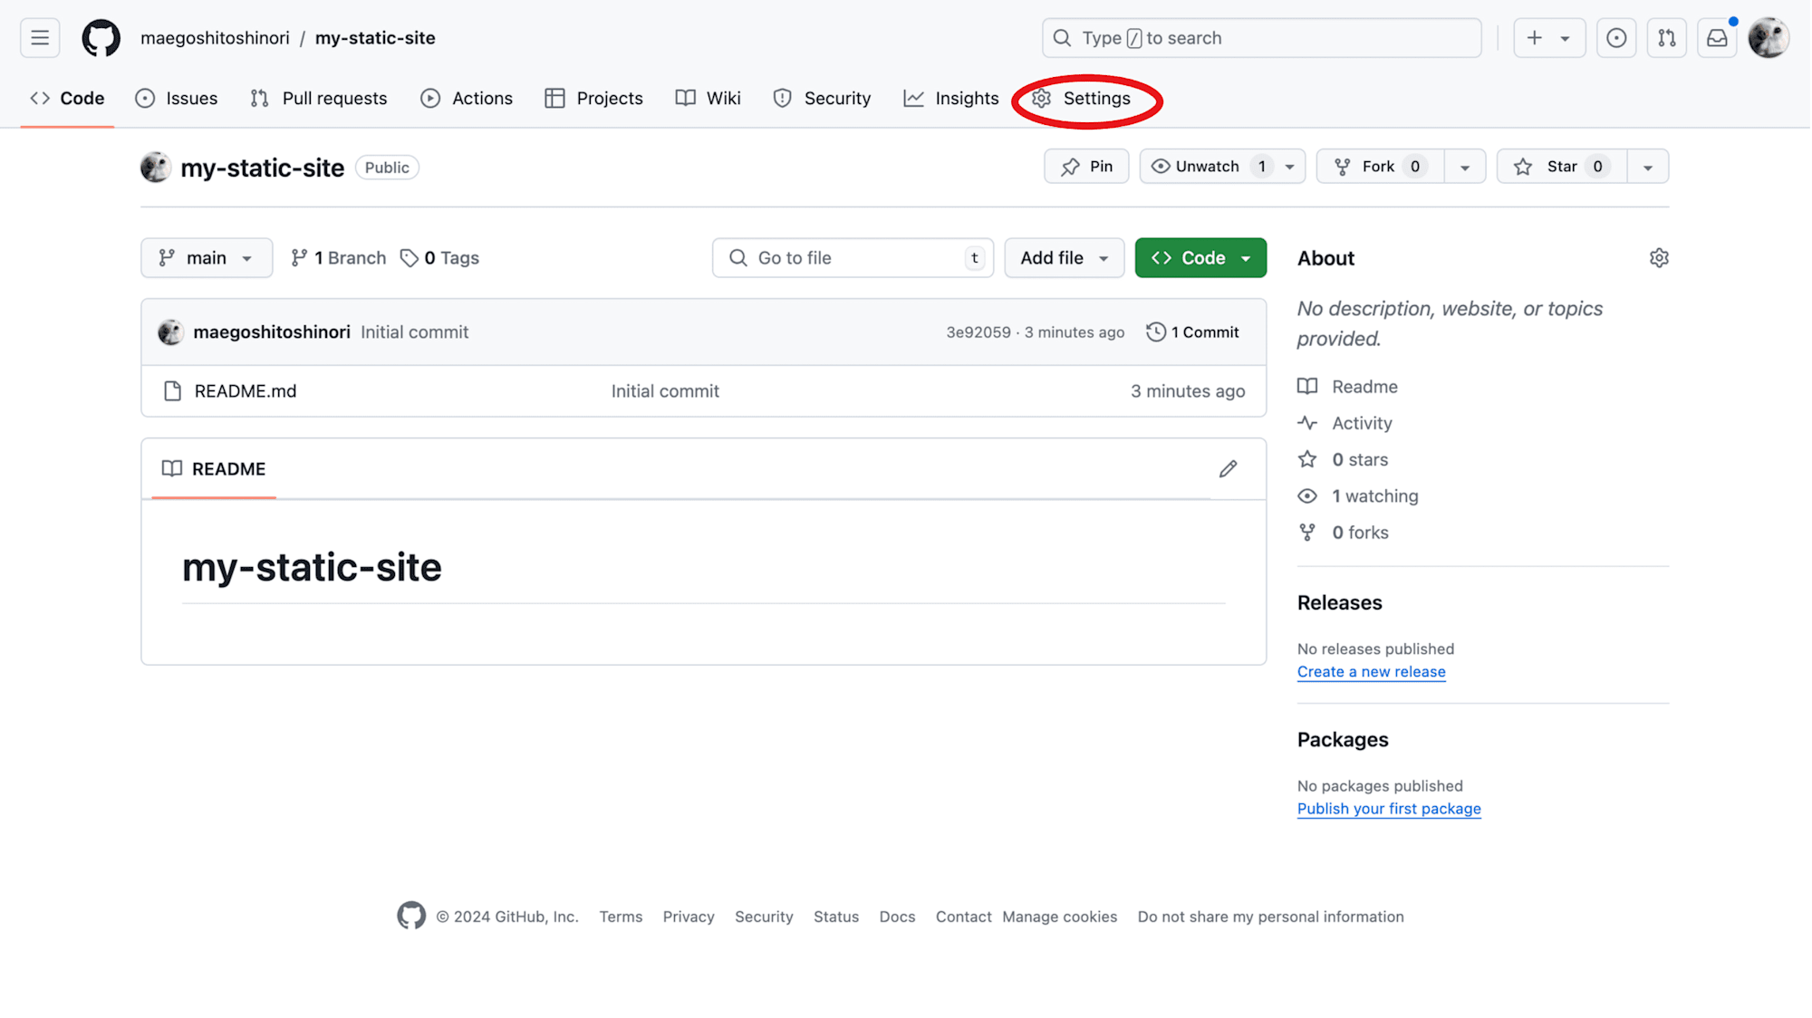Click the watch/unwatch eye icon
The image size is (1812, 1018).
click(x=1160, y=166)
